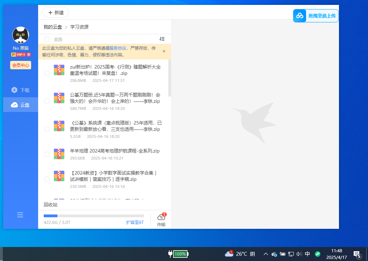Click the file list vertical scrollbar
This screenshot has height=261, width=368.
(x=169, y=78)
